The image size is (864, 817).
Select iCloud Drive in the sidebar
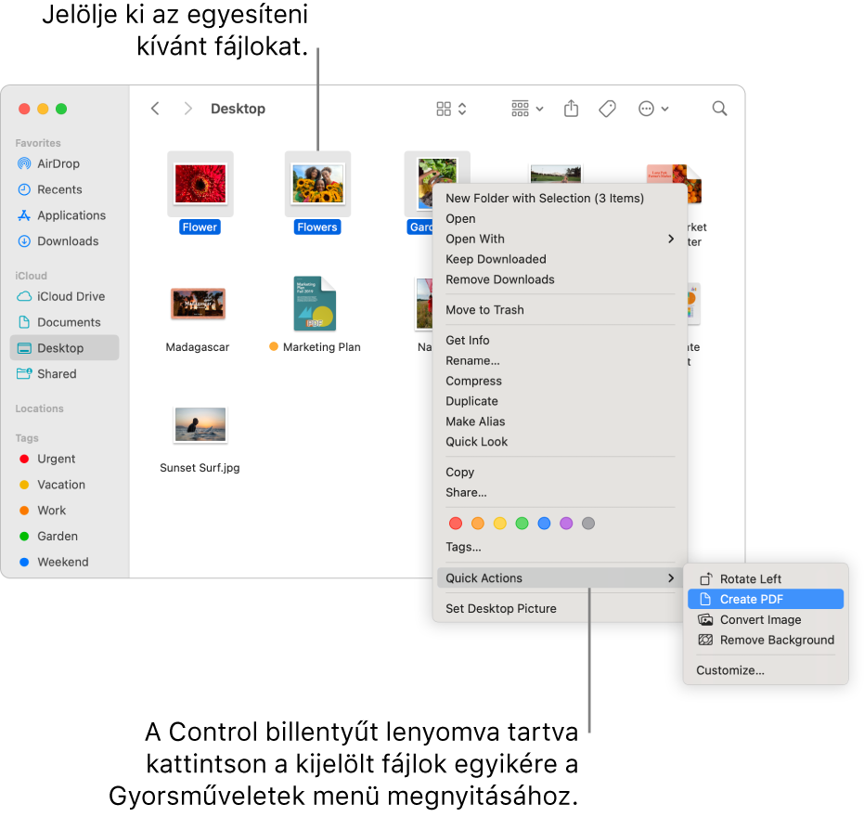point(60,296)
